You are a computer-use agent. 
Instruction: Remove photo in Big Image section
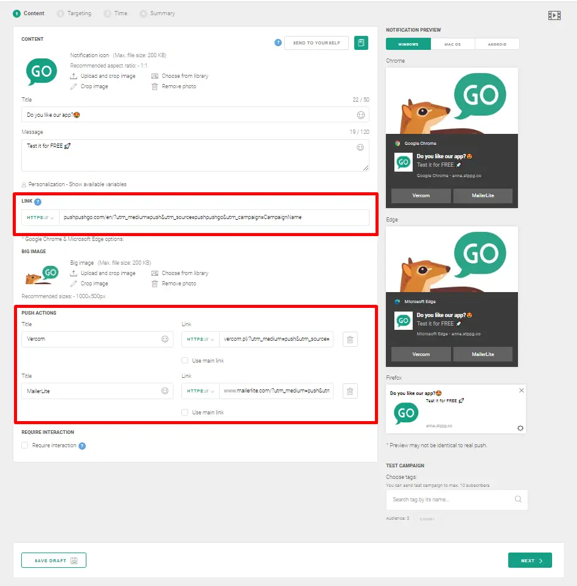click(x=174, y=284)
